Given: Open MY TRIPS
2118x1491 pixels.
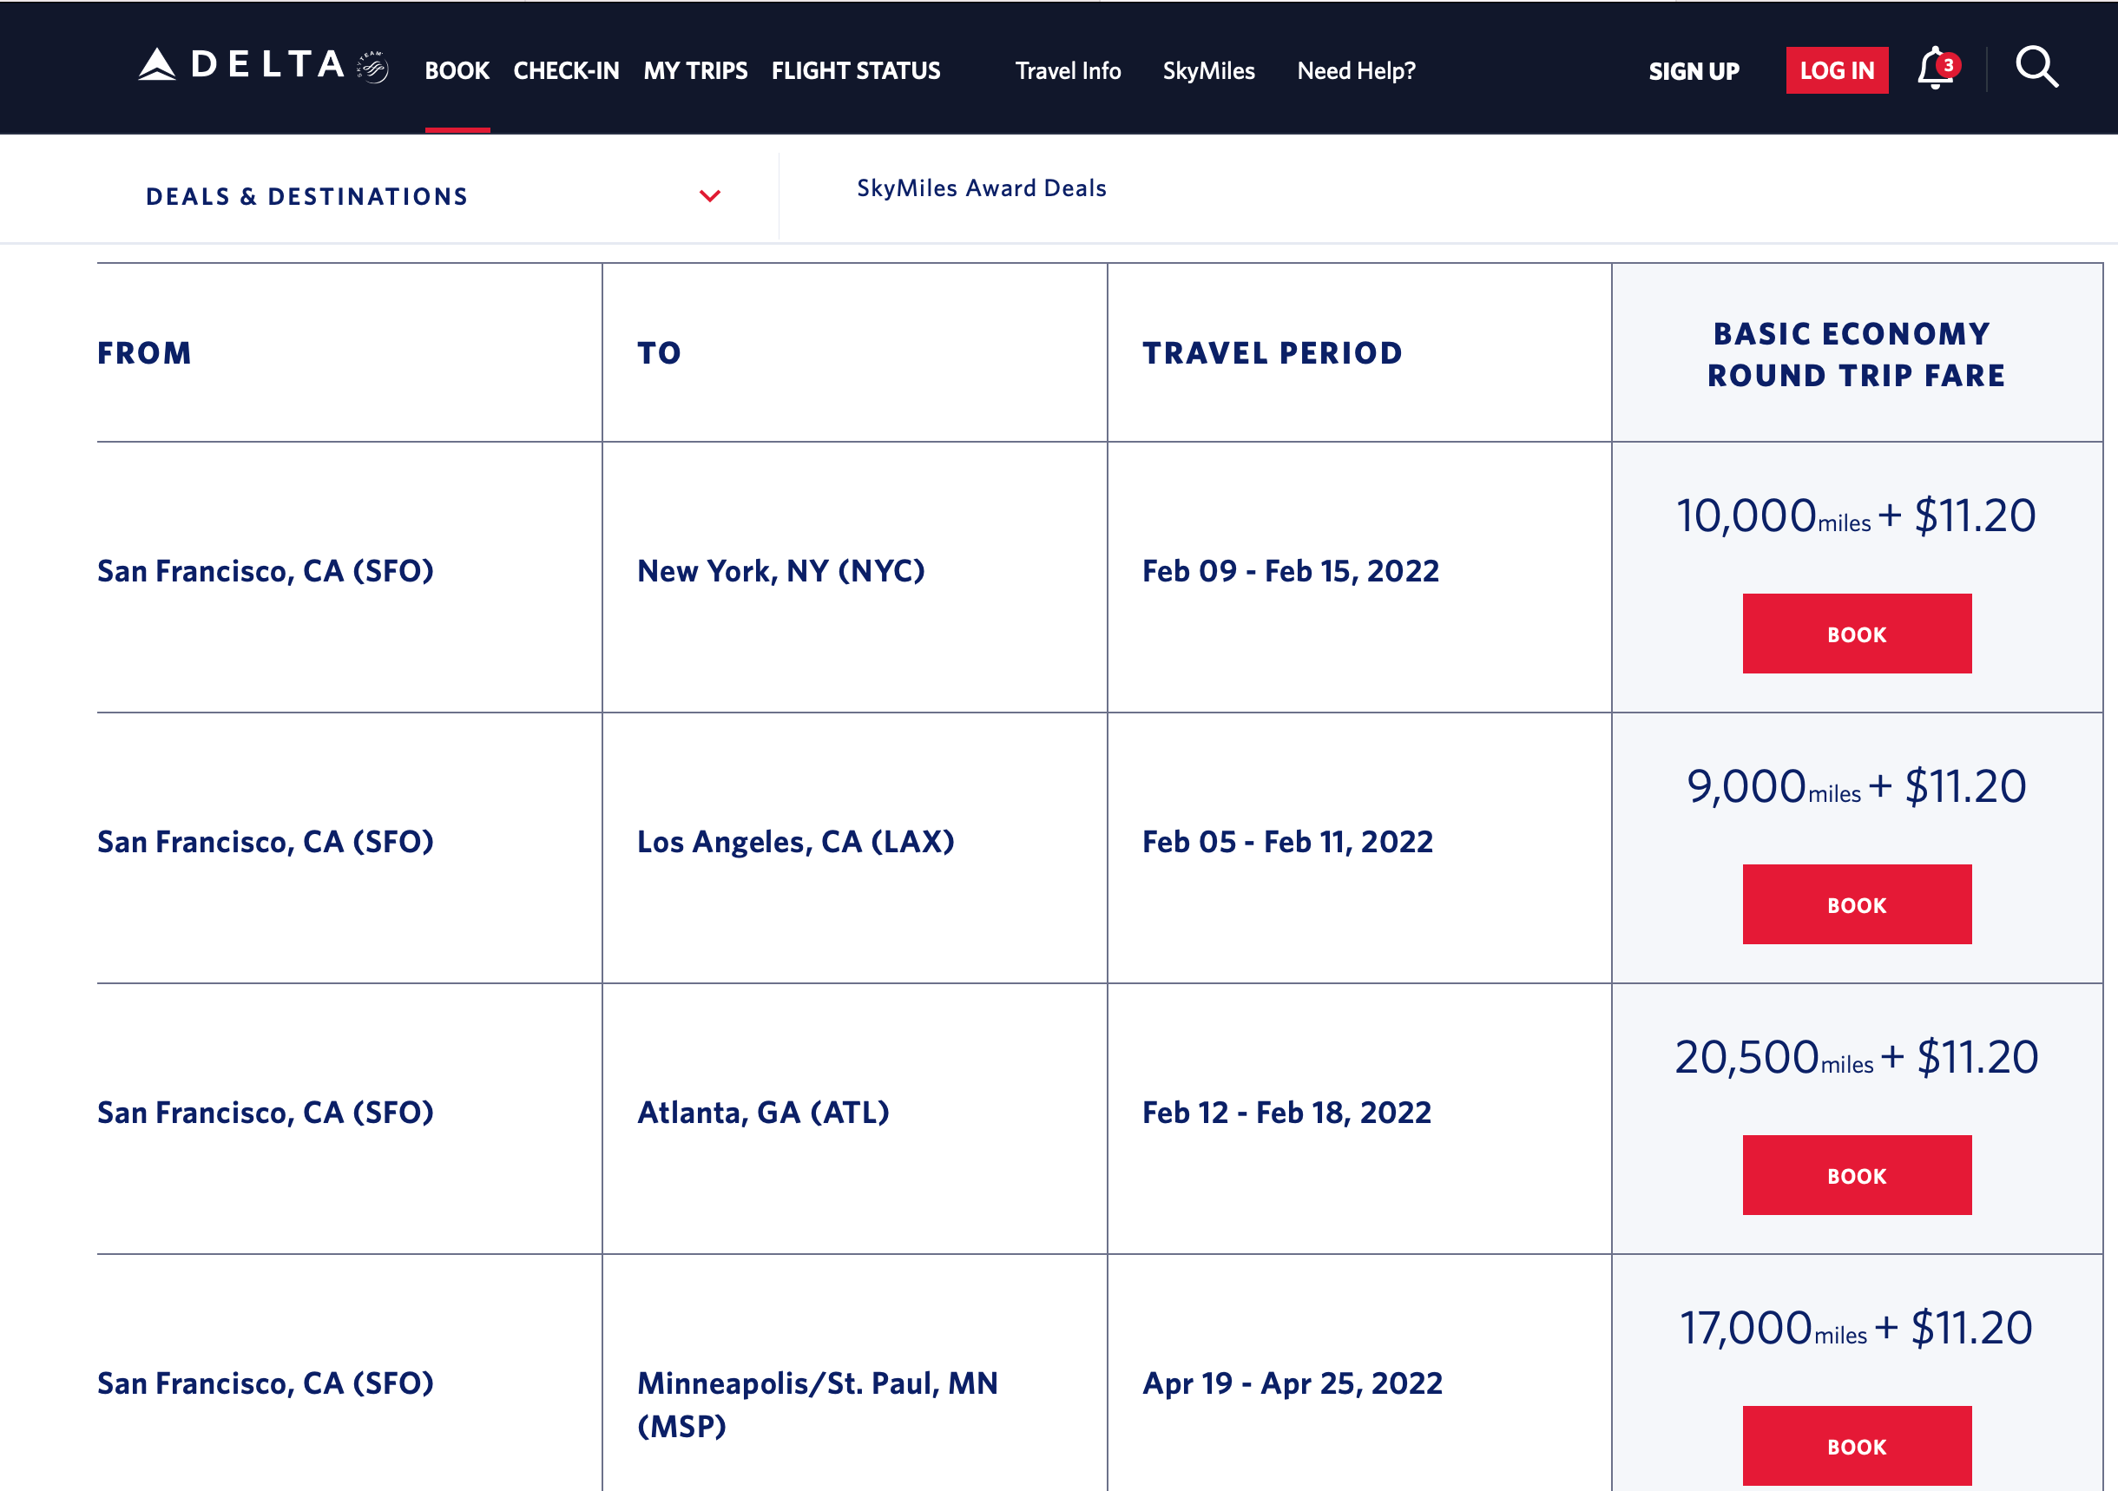Looking at the screenshot, I should click(695, 70).
